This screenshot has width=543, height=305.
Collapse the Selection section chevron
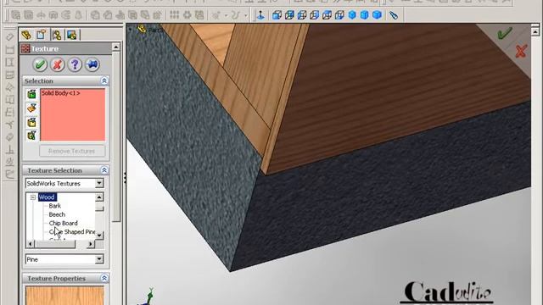pyautogui.click(x=104, y=80)
